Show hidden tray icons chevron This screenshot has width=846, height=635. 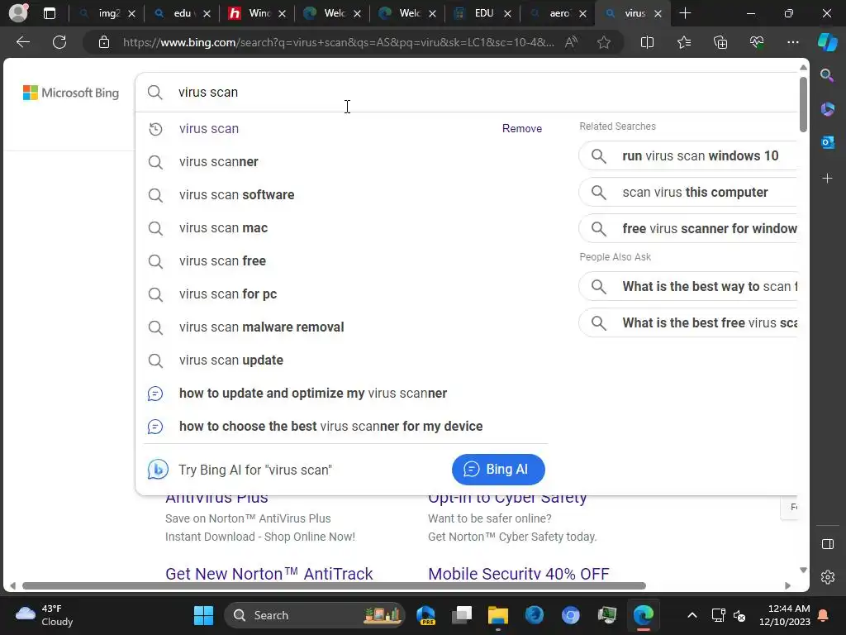pyautogui.click(x=692, y=615)
